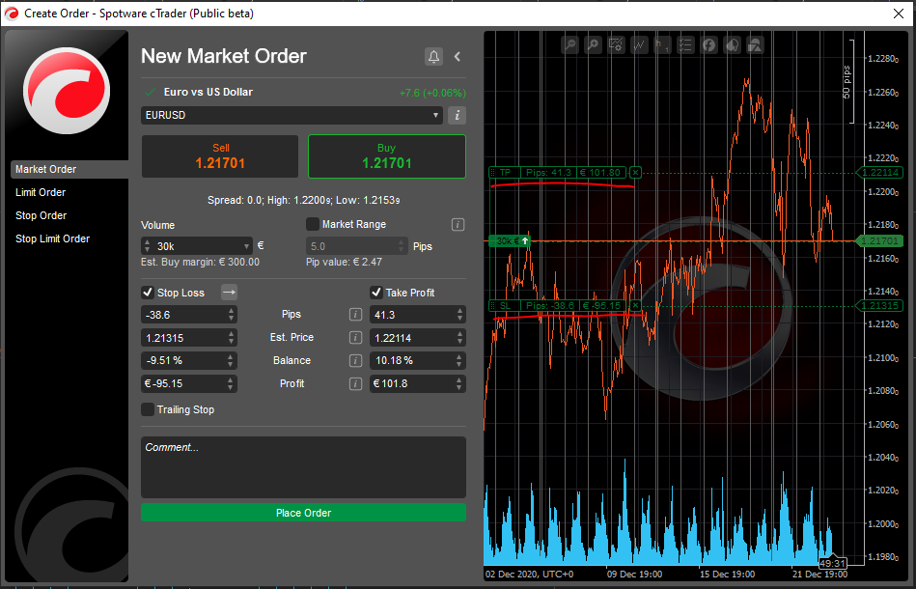Select the Market Order tab
The width and height of the screenshot is (916, 589).
(x=69, y=169)
